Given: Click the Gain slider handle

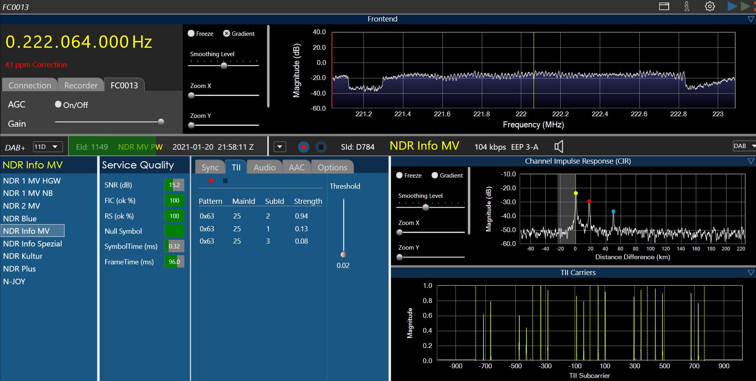Looking at the screenshot, I should [x=161, y=122].
